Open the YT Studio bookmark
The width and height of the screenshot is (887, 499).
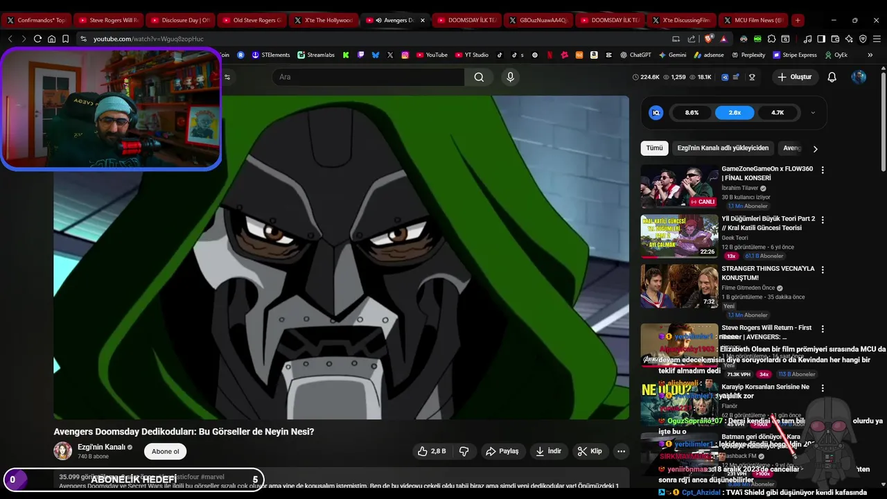pos(471,55)
